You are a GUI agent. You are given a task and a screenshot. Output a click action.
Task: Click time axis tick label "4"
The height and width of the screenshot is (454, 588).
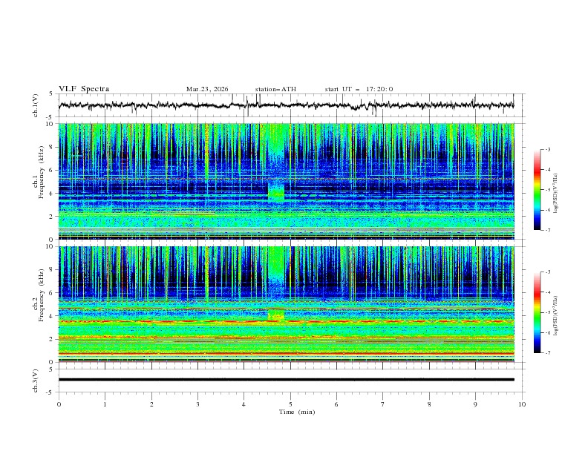click(x=244, y=404)
